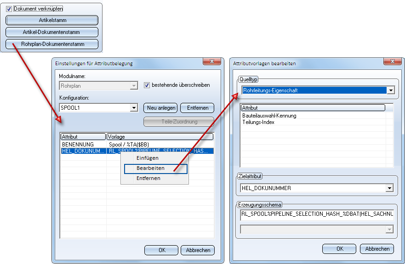405x264 pixels.
Task: Open the Modulname Rohrplan dropdown
Action: pos(134,86)
